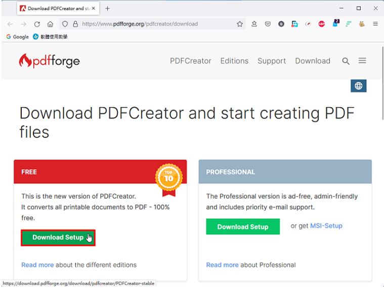This screenshot has height=288, width=384.
Task: Open the language globe selector
Action: [x=359, y=86]
